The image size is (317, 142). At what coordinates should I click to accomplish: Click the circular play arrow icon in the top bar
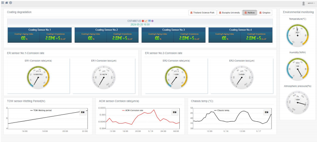tap(11, 3)
